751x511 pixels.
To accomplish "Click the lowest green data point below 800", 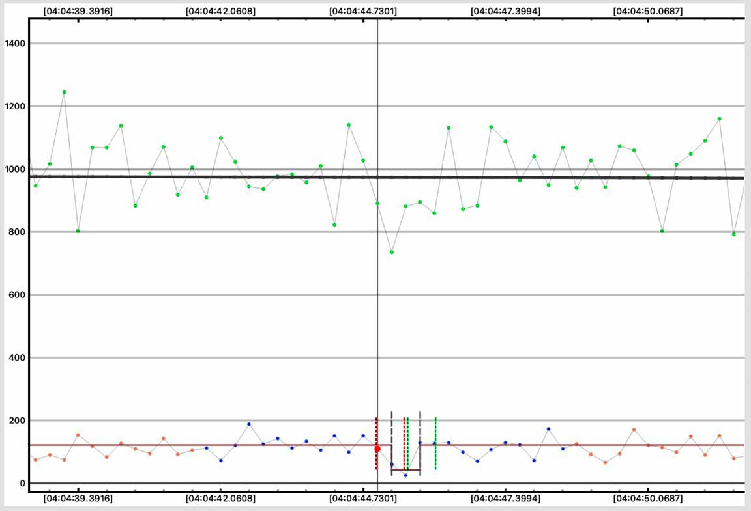I will [x=392, y=252].
